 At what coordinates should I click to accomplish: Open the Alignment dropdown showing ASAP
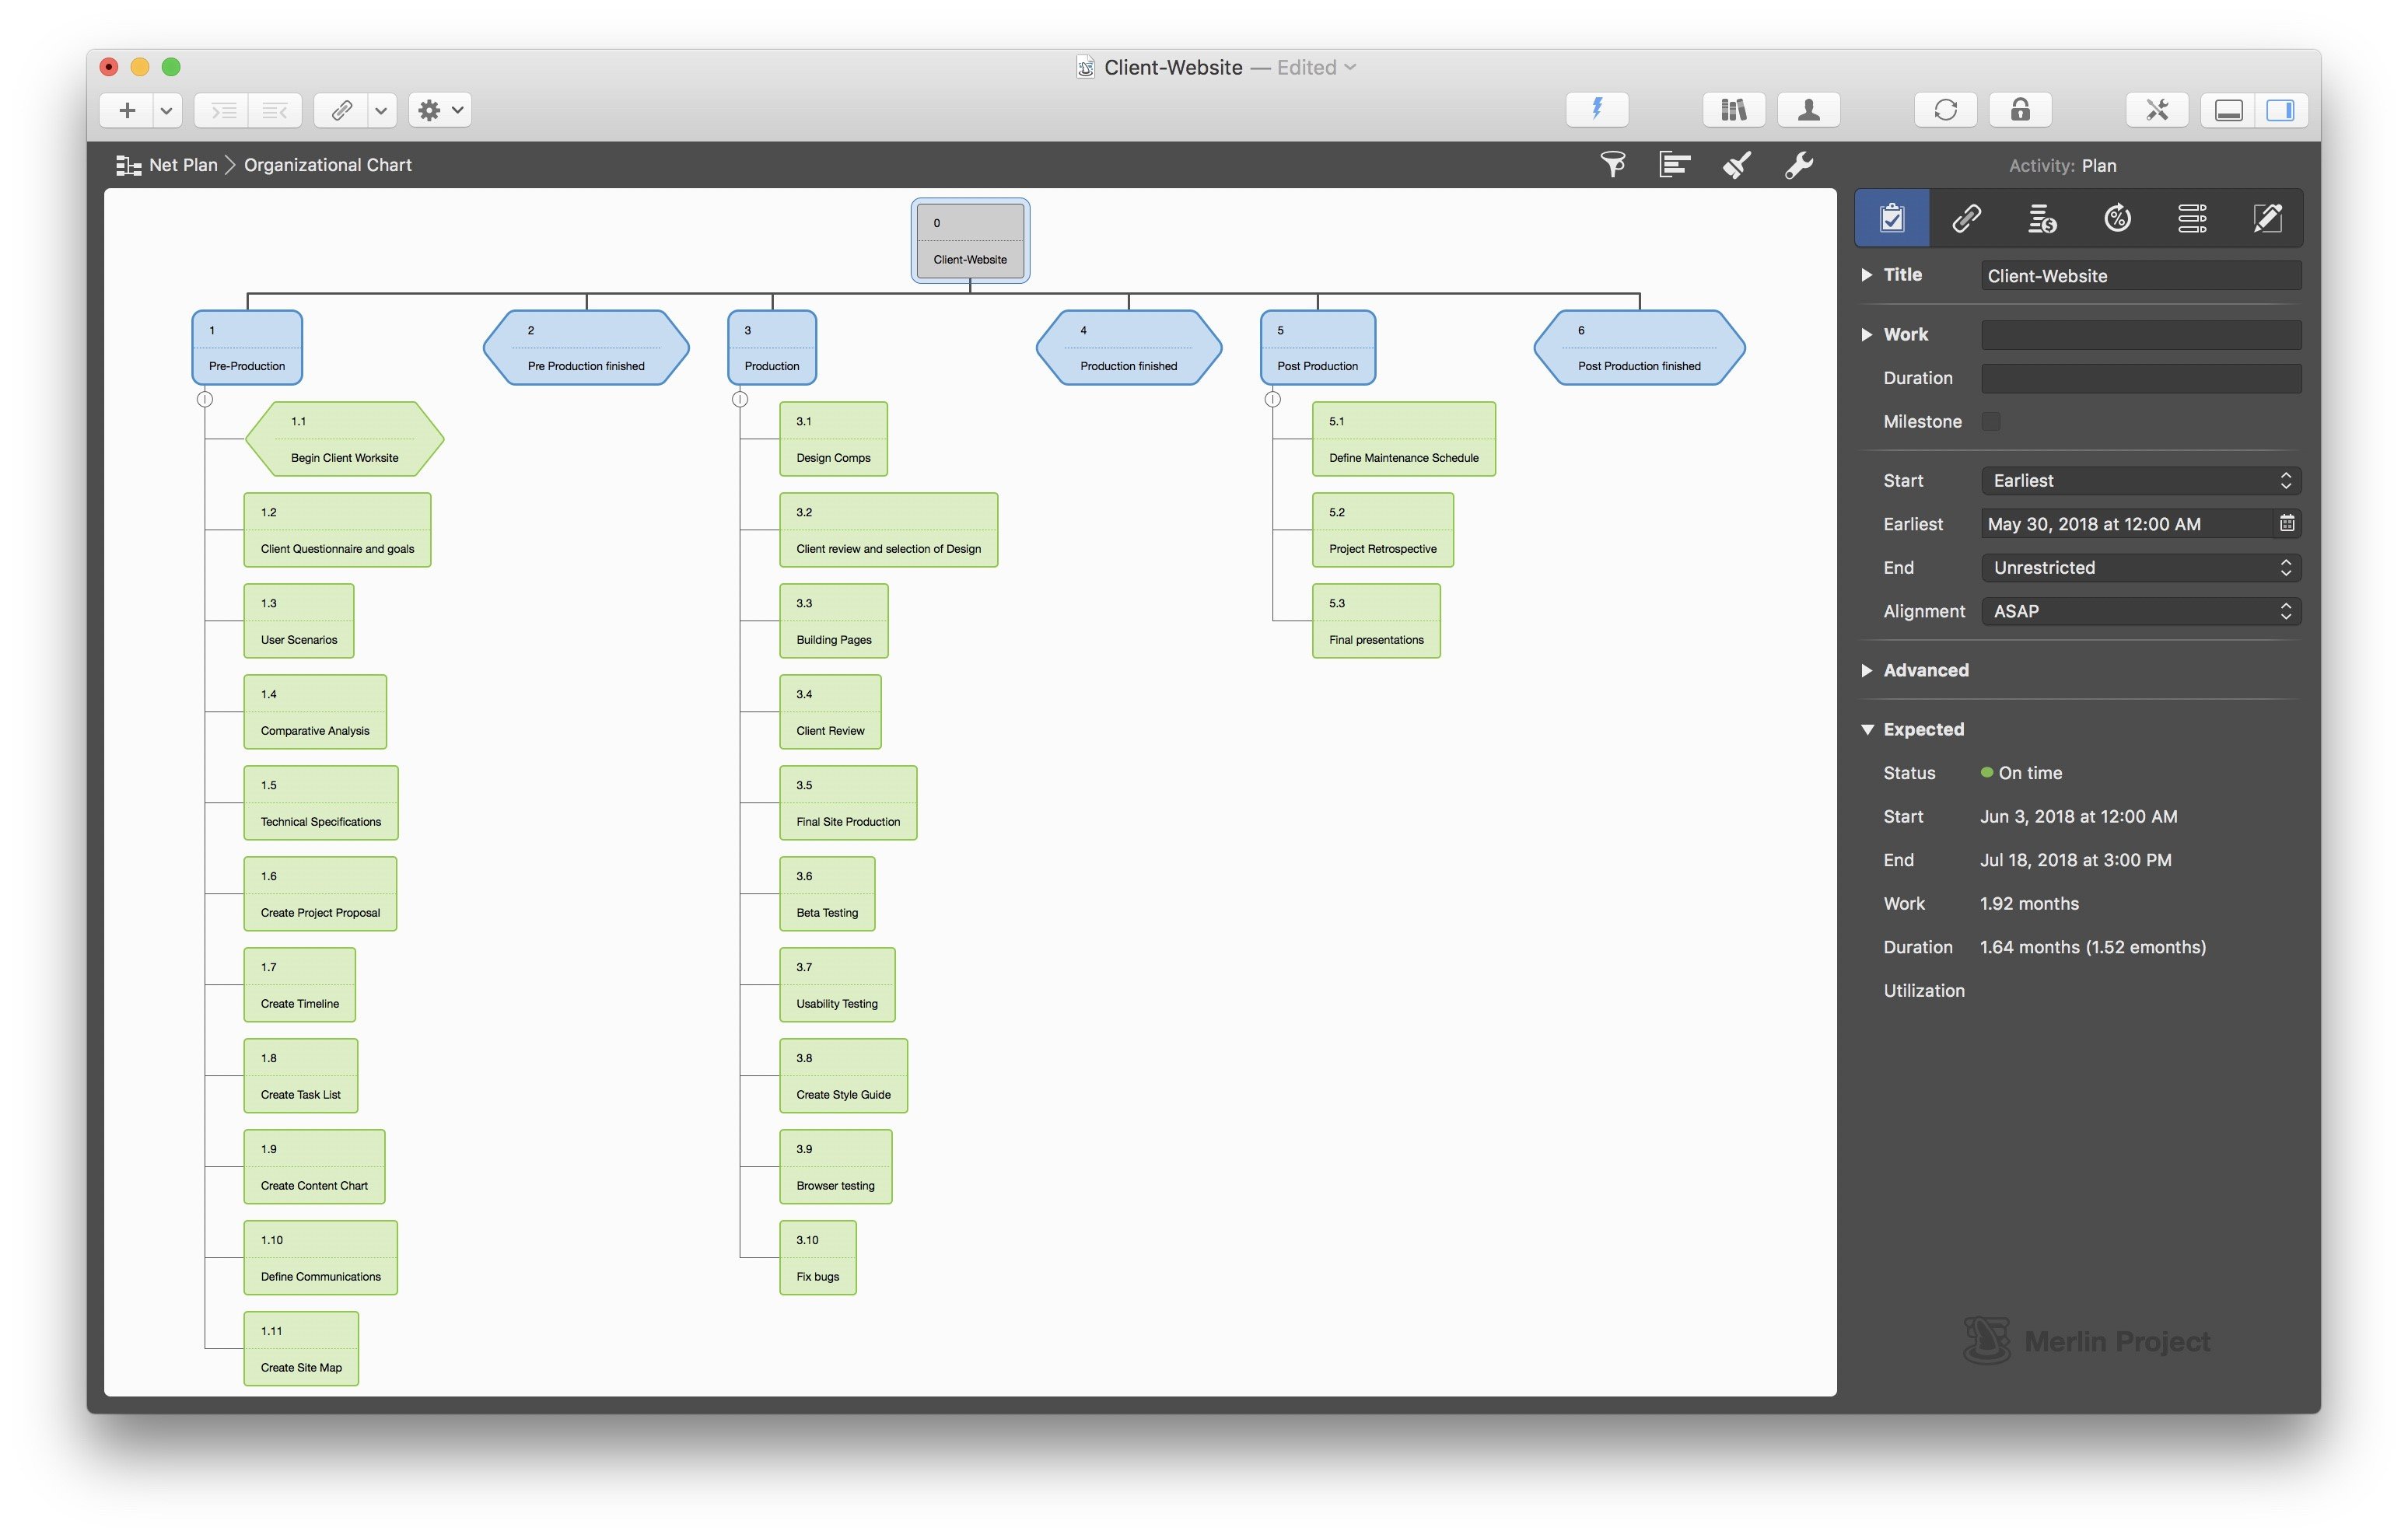pyautogui.click(x=2141, y=612)
